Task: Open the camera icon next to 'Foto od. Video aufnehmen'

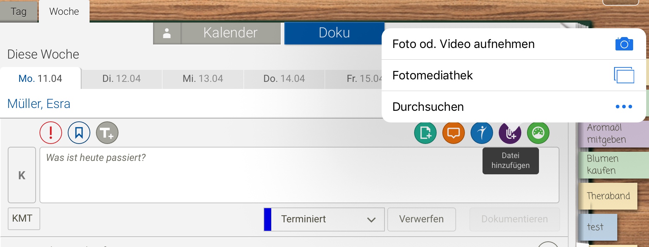Action: pos(624,43)
